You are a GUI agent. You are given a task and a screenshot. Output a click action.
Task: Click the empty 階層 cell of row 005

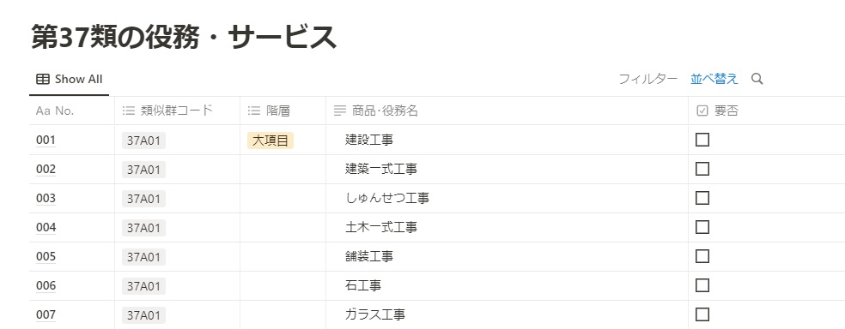[x=283, y=256]
